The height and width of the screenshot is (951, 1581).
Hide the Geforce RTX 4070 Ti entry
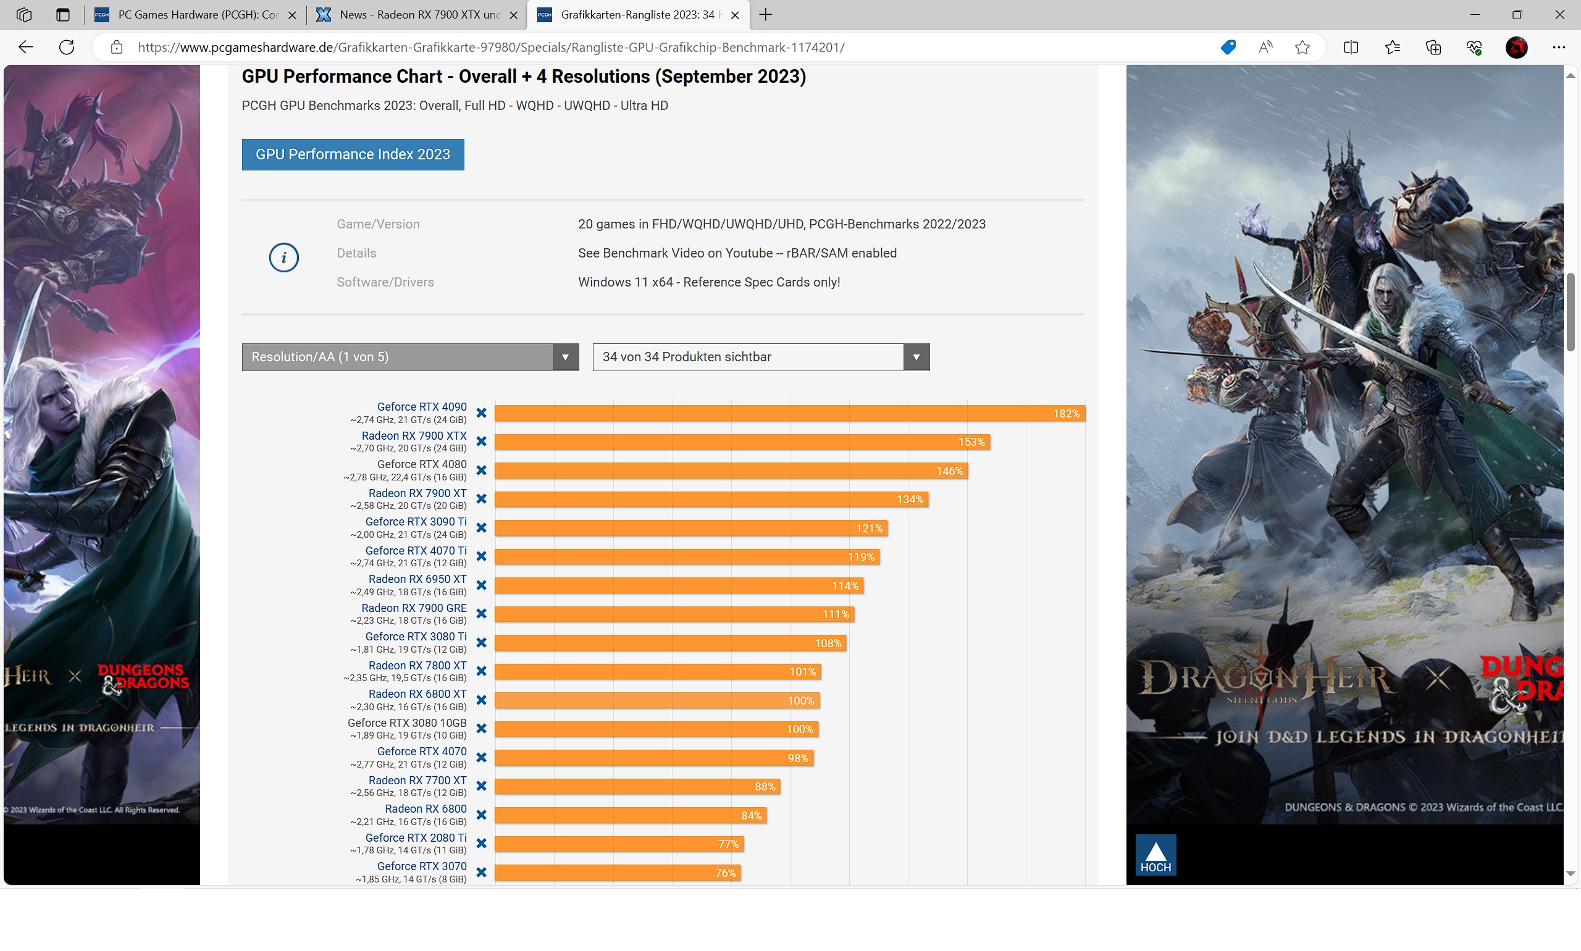pos(481,556)
